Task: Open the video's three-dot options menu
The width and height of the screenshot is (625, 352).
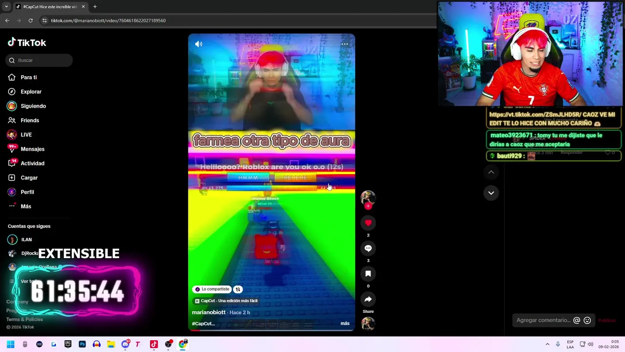Action: 344,44
